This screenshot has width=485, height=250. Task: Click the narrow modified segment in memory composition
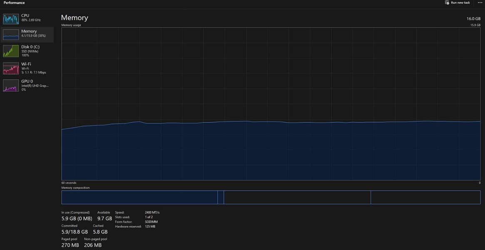pos(221,197)
